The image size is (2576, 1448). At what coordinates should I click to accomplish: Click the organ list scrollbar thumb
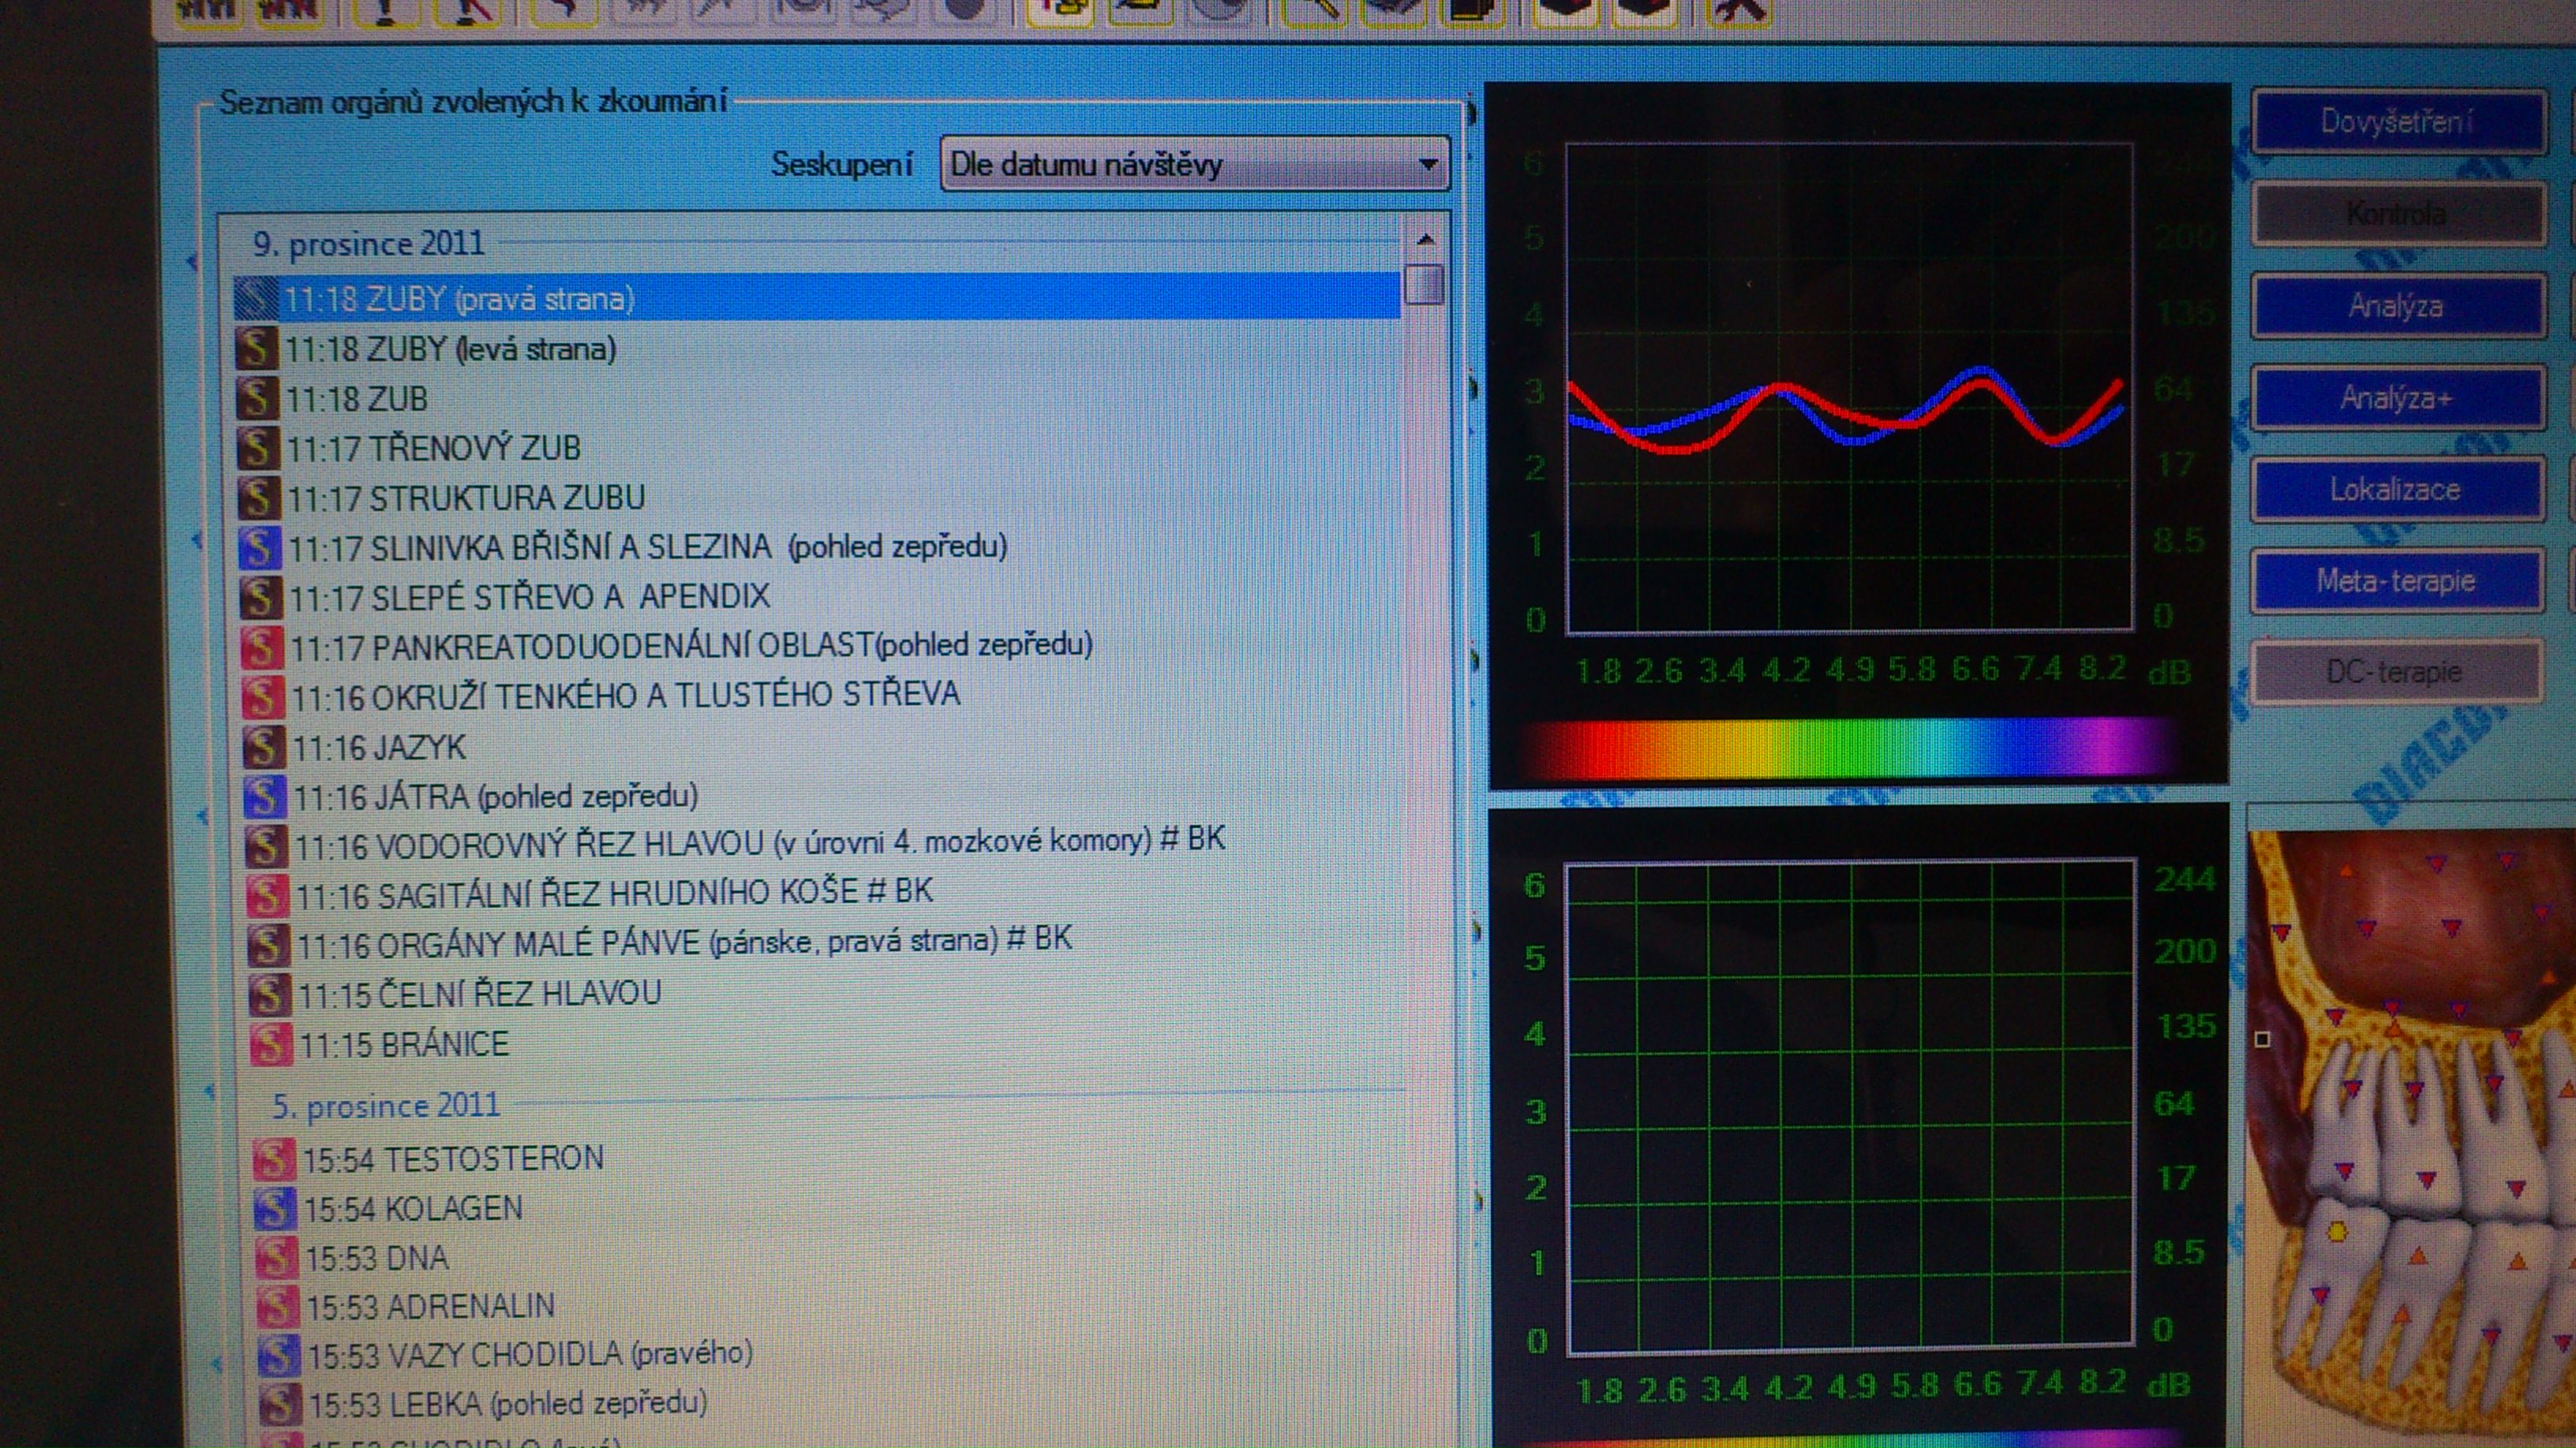pyautogui.click(x=1423, y=283)
